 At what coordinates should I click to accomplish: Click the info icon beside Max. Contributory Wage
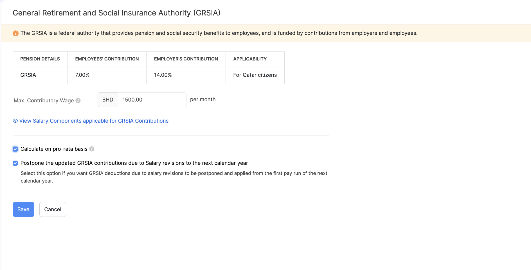[78, 100]
